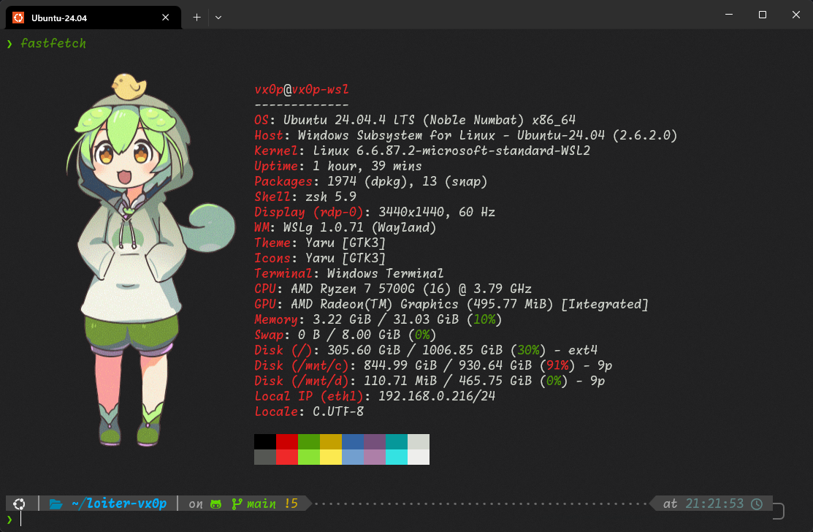Click the teal color block
Viewport: 813px width, 532px height.
point(397,442)
